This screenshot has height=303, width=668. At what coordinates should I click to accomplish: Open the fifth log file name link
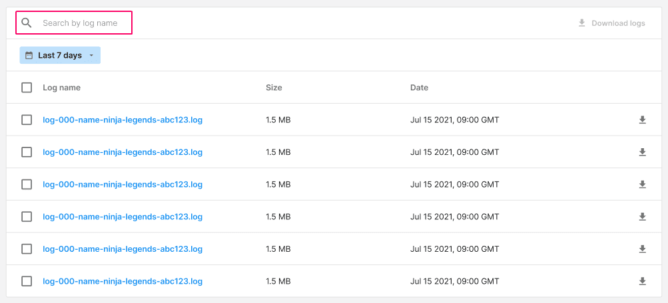[123, 249]
